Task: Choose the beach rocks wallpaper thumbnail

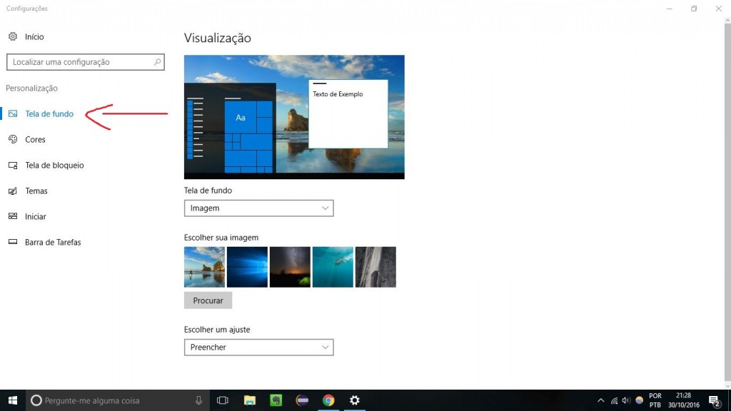Action: tap(204, 267)
